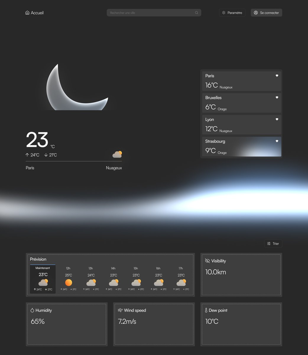Click the Paris label under the divider
This screenshot has height=355, width=308.
30,168
